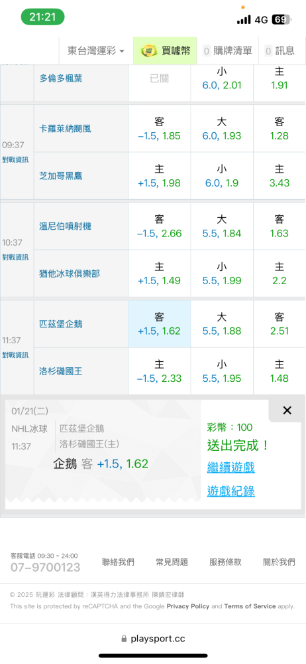306x664 pixels.
Task: Open the 東台灣運彩 dropdown
Action: [x=96, y=51]
